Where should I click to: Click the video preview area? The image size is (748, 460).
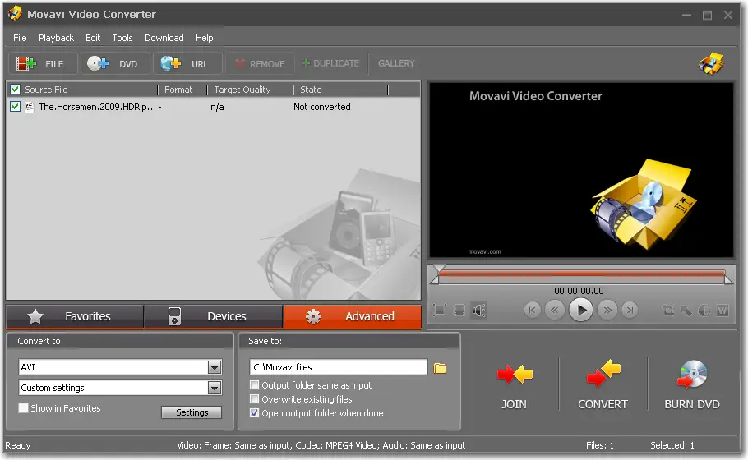(x=581, y=170)
